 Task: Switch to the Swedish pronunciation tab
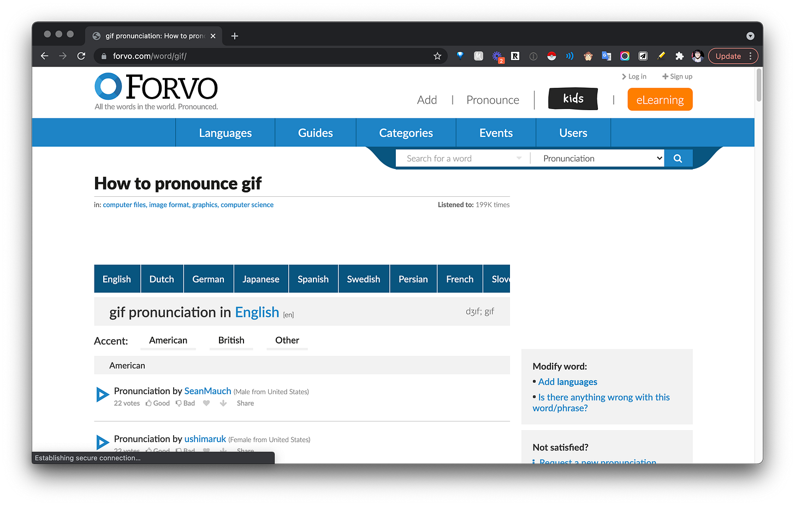[364, 279]
